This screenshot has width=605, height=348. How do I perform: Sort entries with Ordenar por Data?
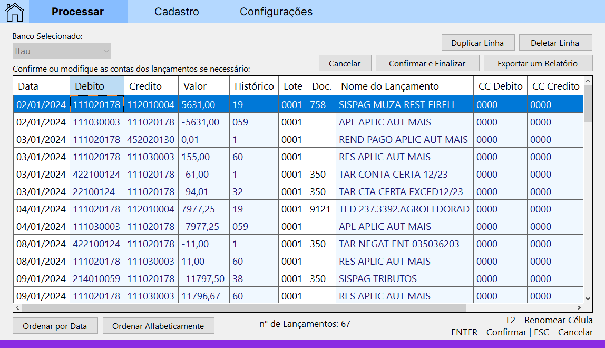coord(55,326)
